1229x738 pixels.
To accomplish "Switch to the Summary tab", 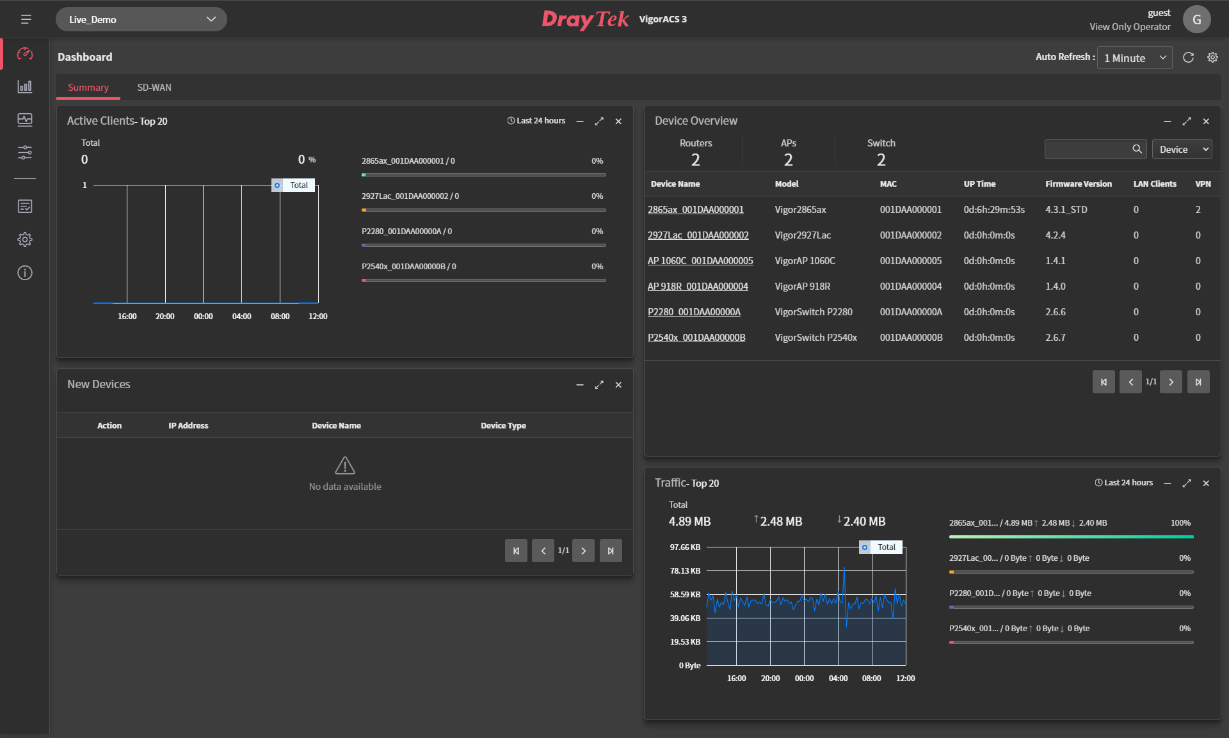I will coord(88,88).
